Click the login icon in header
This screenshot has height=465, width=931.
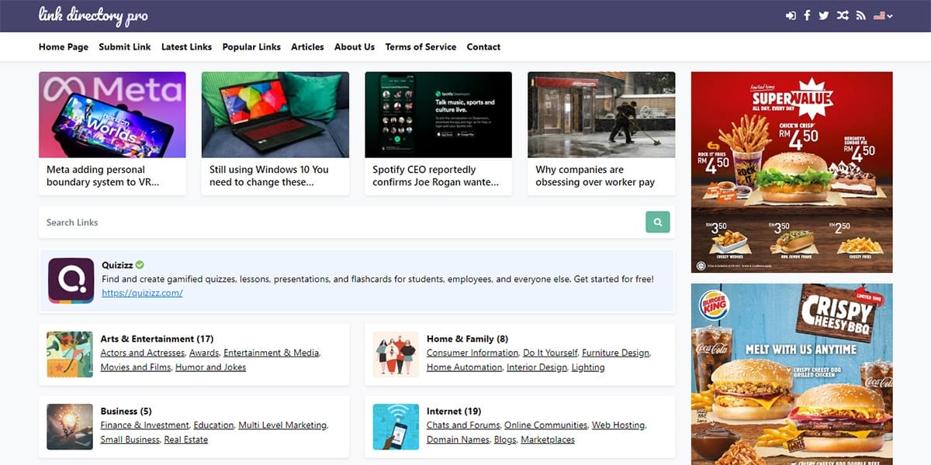tap(791, 15)
